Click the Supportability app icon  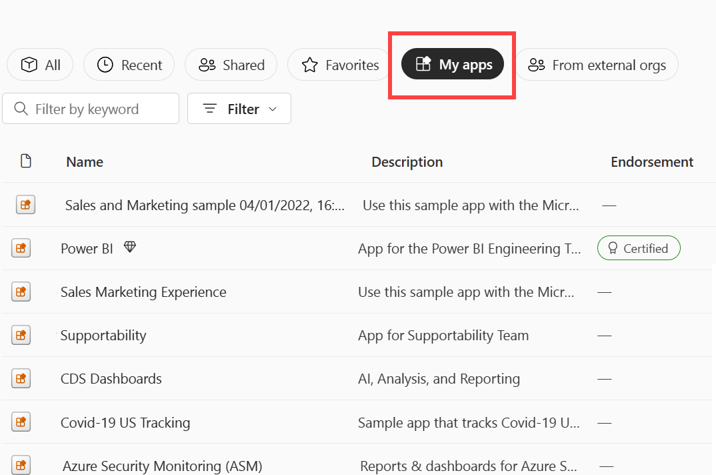(21, 335)
